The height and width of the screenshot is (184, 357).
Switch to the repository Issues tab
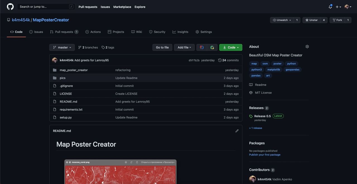tap(36, 32)
